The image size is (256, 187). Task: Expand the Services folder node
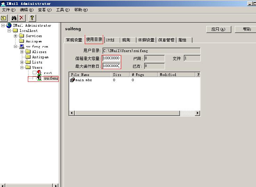click(x=16, y=36)
